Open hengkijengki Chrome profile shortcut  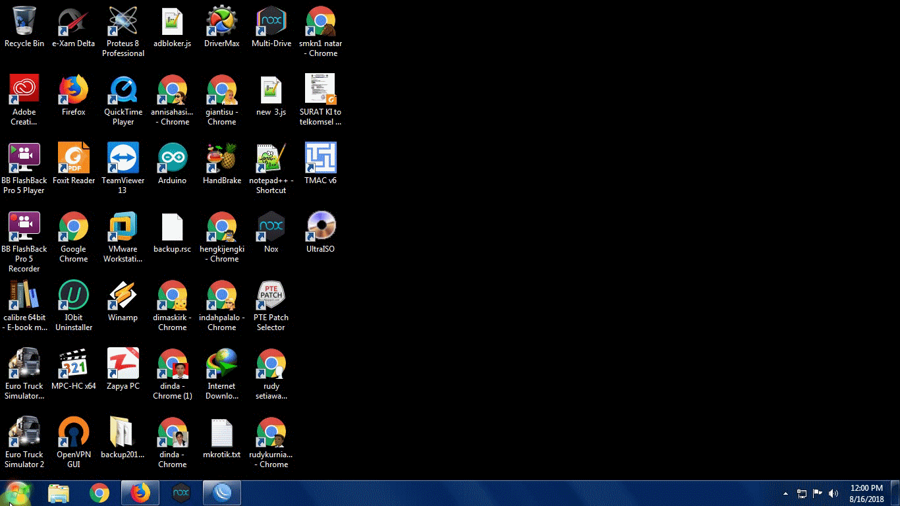(x=222, y=237)
